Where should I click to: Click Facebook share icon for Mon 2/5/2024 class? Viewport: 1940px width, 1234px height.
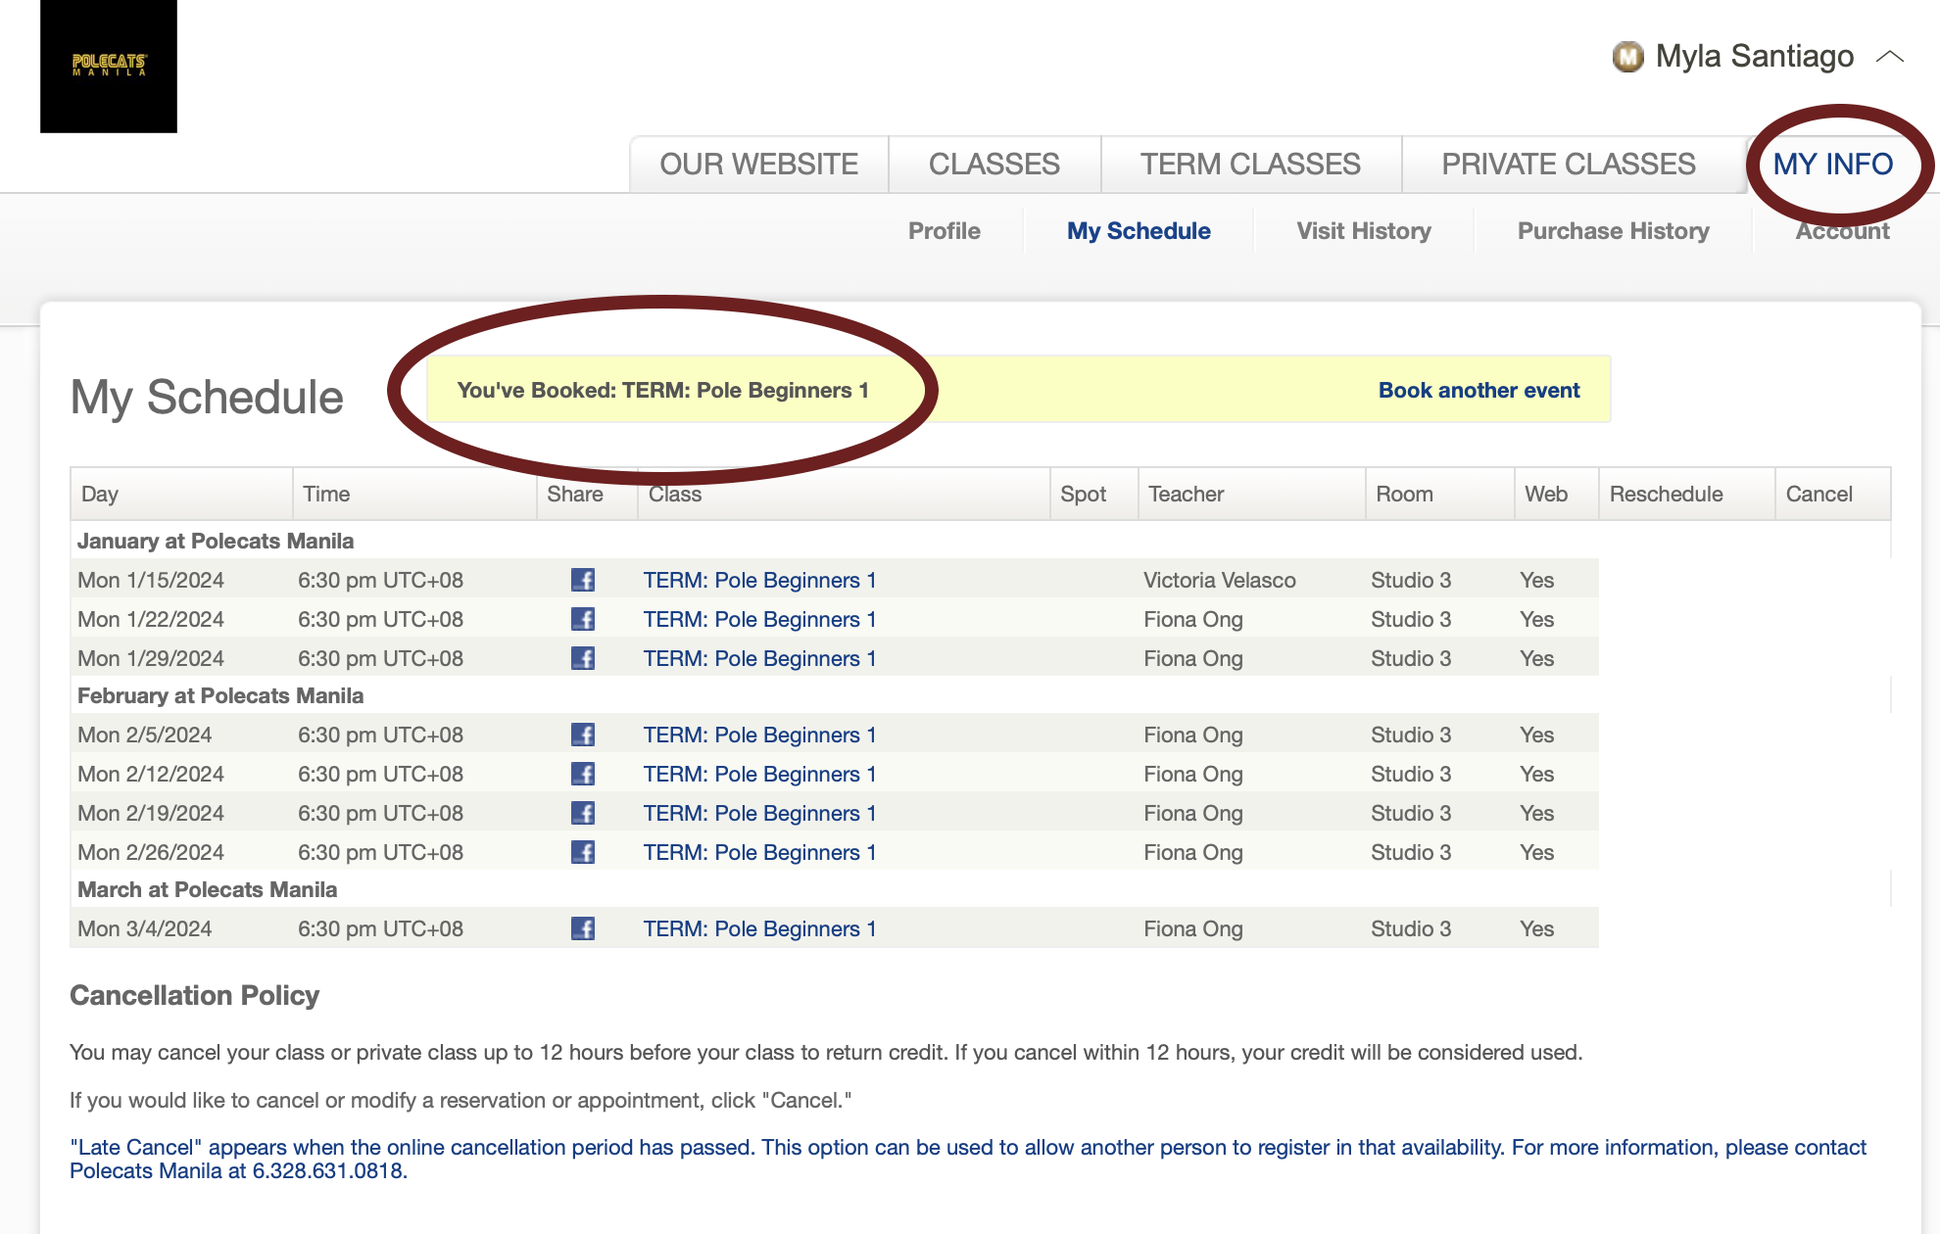pos(583,735)
